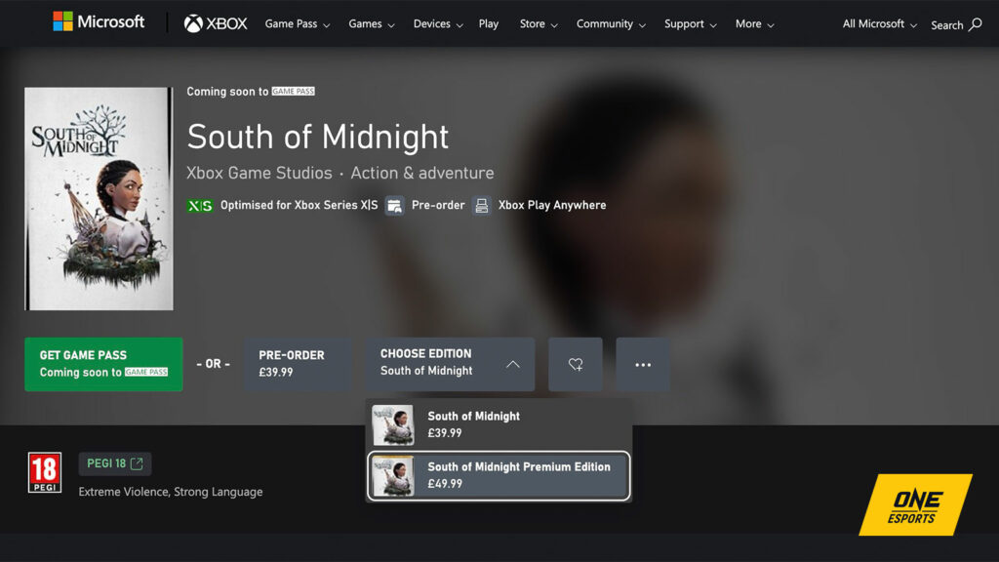The height and width of the screenshot is (562, 999).
Task: Click the PEGI 18 rating badge image
Action: click(45, 472)
